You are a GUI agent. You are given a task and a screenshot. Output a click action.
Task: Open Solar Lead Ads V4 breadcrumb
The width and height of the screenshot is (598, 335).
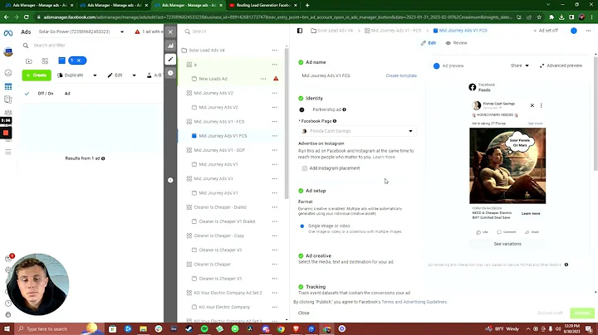(331, 31)
